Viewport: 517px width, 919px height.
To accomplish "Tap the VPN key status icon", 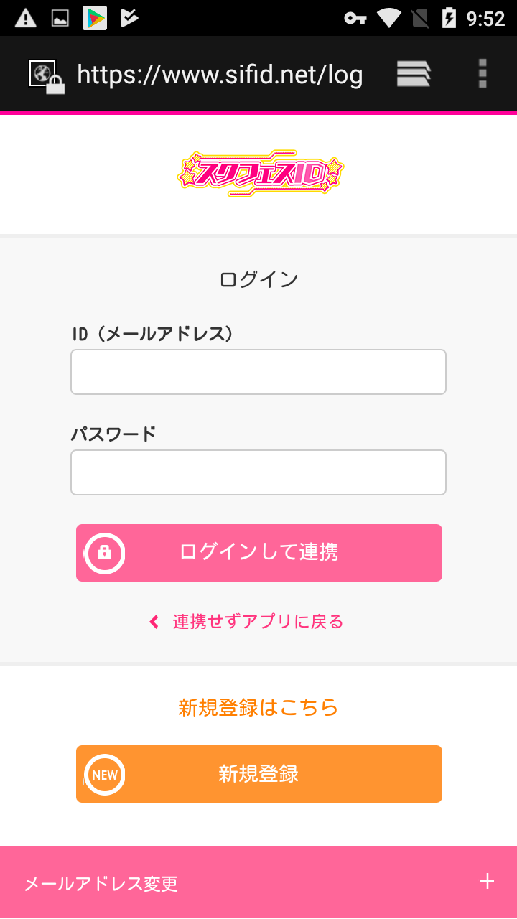I will click(355, 19).
